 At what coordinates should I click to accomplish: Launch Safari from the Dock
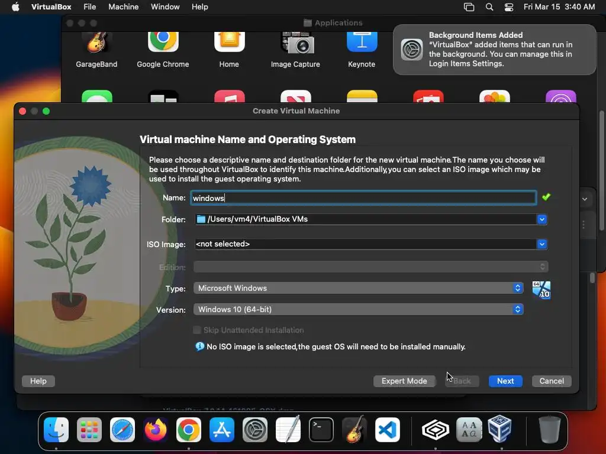tap(123, 430)
